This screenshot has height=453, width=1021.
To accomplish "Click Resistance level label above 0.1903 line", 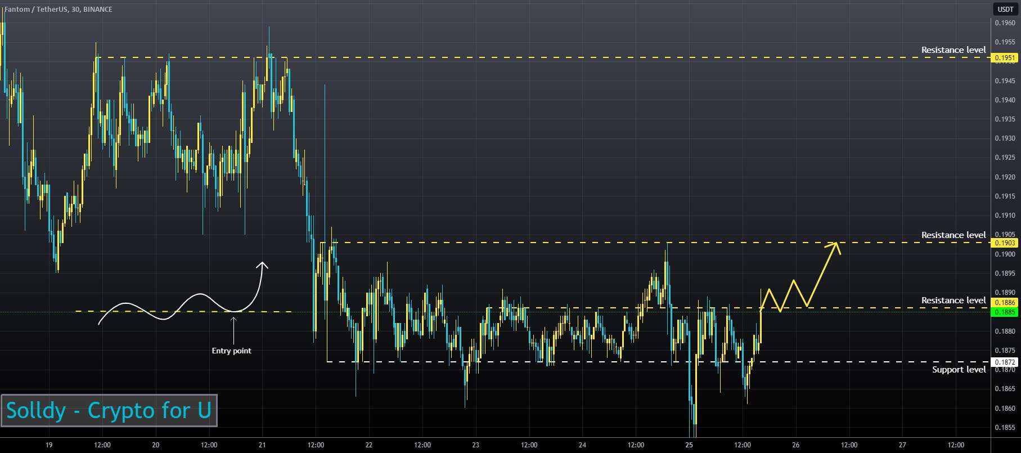I will (x=953, y=235).
